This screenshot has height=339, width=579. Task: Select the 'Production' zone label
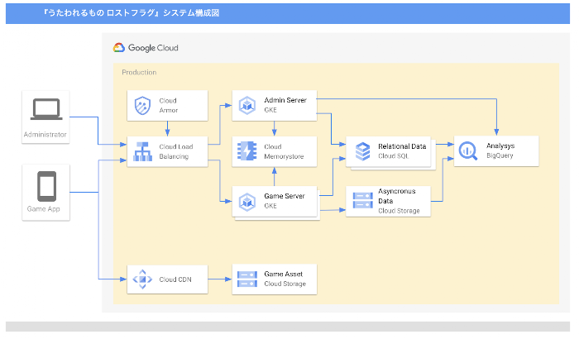point(139,73)
